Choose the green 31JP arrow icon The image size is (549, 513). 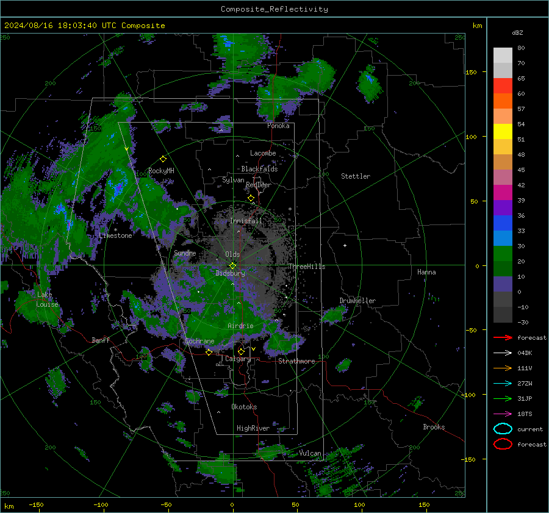coord(503,398)
